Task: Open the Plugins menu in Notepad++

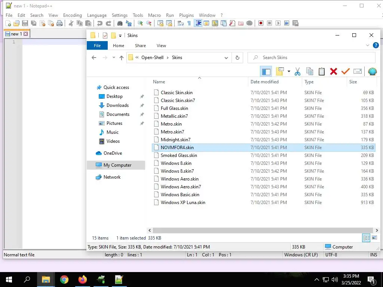Action: pyautogui.click(x=186, y=15)
